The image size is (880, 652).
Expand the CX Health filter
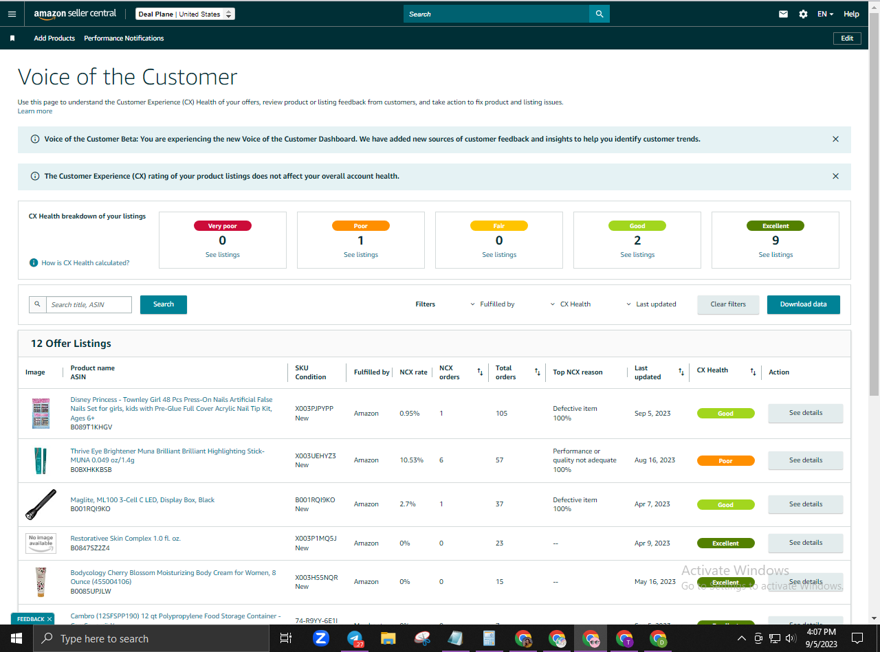pos(571,304)
